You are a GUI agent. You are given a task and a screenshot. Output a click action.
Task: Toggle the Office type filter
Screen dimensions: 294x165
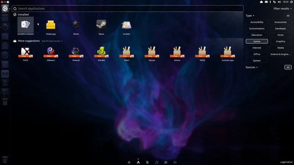click(x=257, y=54)
